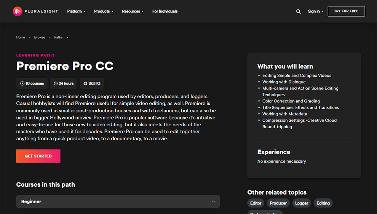Click 'Color Correction and Grading' list item

pyautogui.click(x=291, y=101)
